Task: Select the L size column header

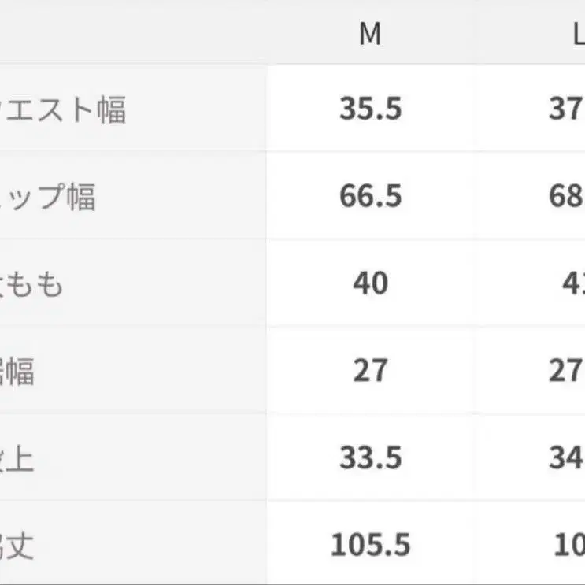Action: pos(576,35)
